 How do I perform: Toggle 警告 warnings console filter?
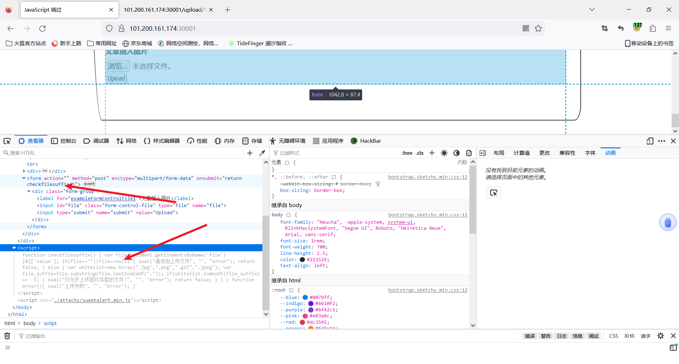pyautogui.click(x=546, y=336)
